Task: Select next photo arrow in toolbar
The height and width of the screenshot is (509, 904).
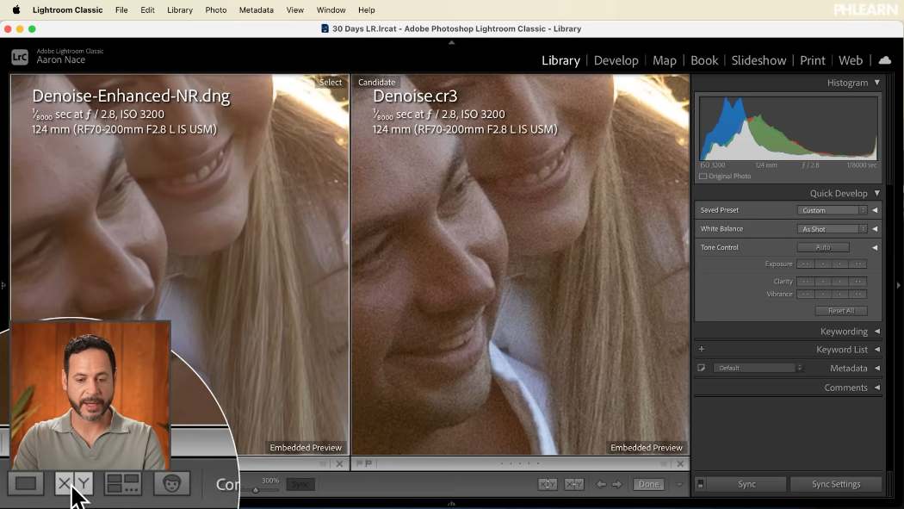Action: (x=617, y=484)
